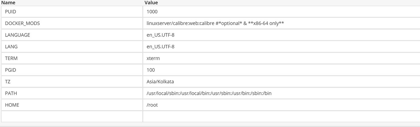Edit the Asia/Kolkata timezone value

pyautogui.click(x=282, y=81)
